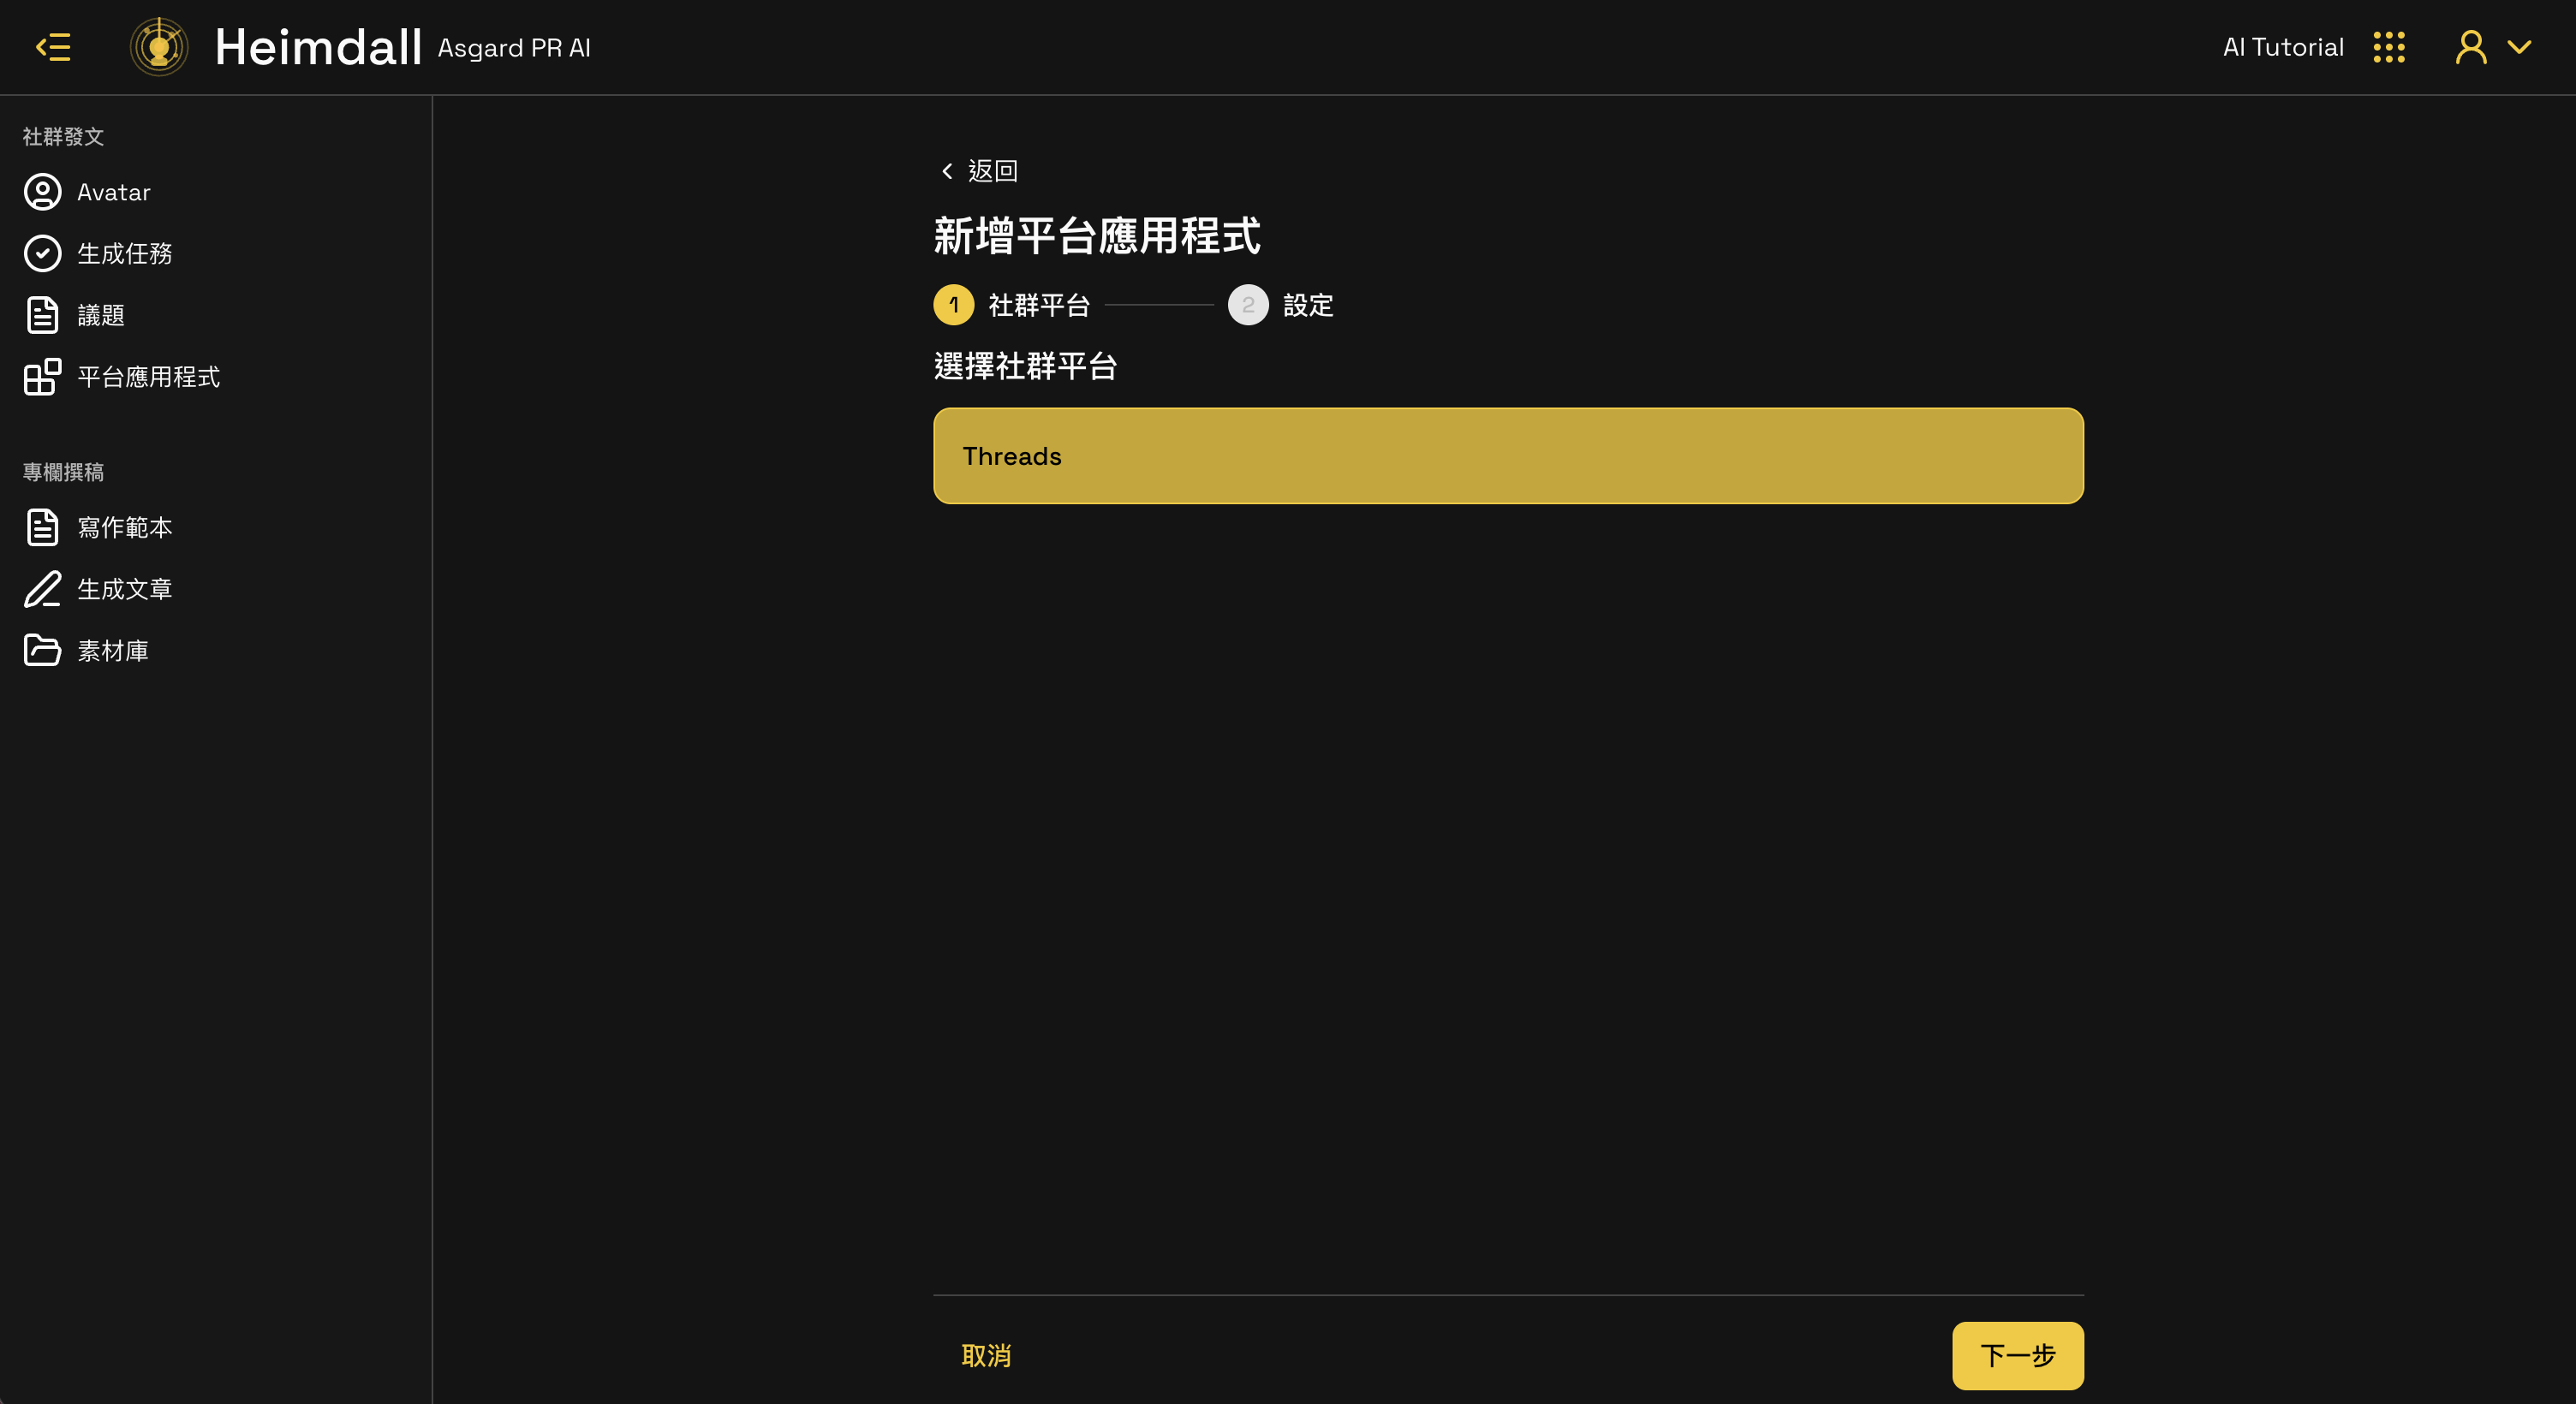Click the Heimdall round logo icon
The image size is (2576, 1404).
(159, 47)
